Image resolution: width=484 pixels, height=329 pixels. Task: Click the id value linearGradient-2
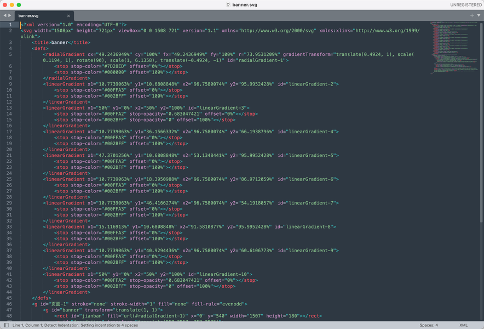point(310,84)
